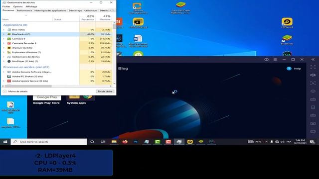
Task: Open the Blog tab in BlueStacks
Action: pyautogui.click(x=123, y=69)
